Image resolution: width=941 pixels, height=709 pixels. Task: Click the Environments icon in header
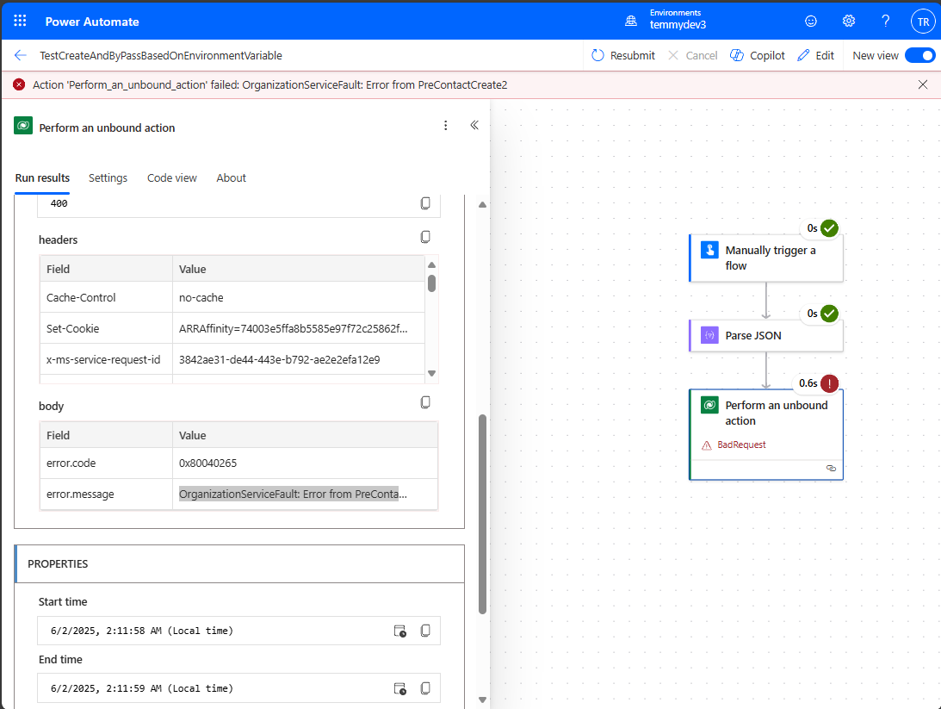coord(631,21)
